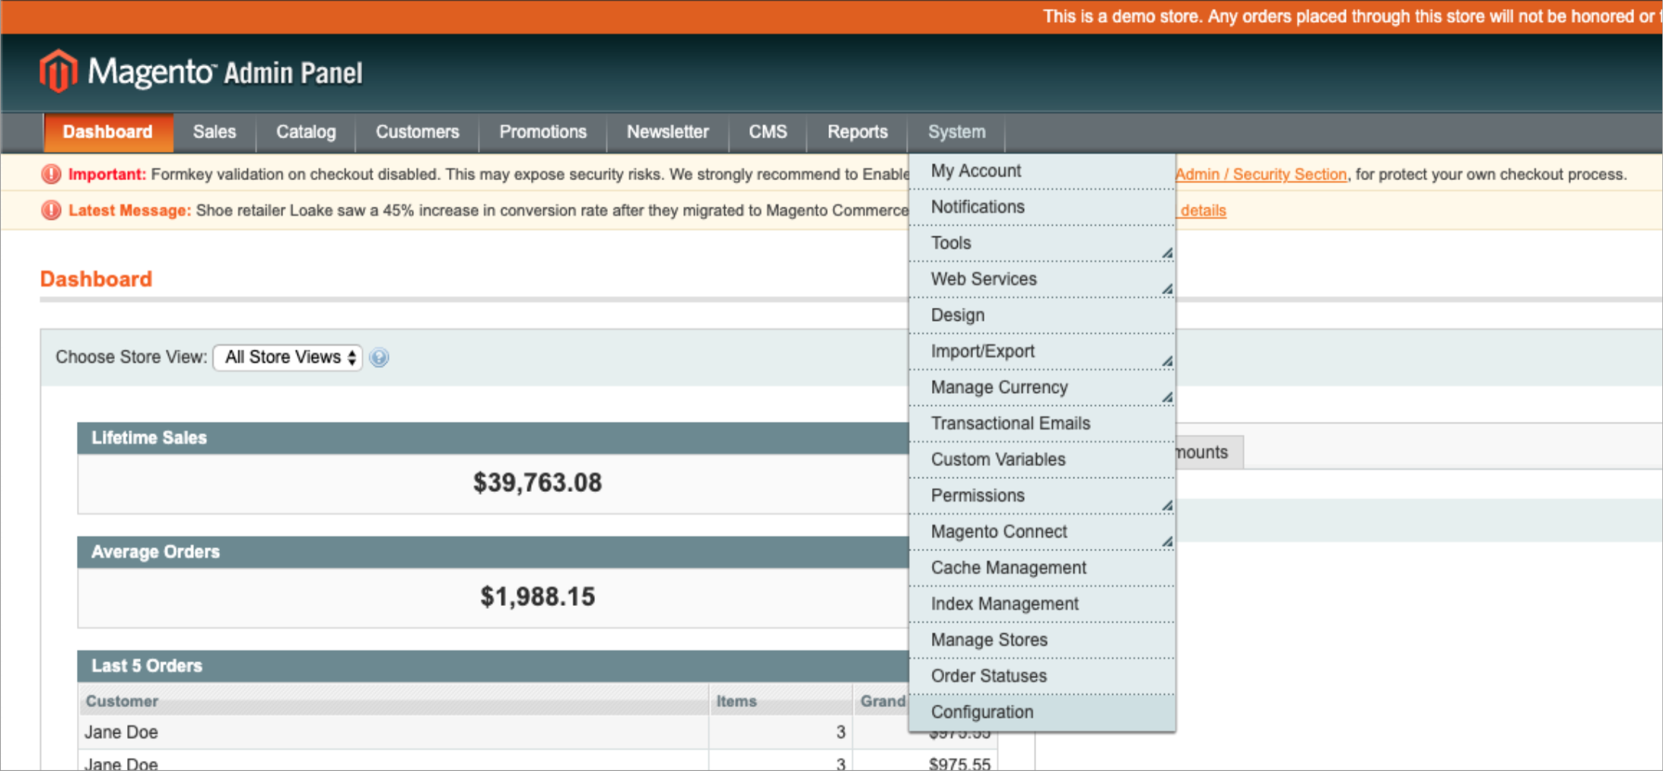
Task: Expand the Web Services submenu arrow
Action: pos(1166,289)
